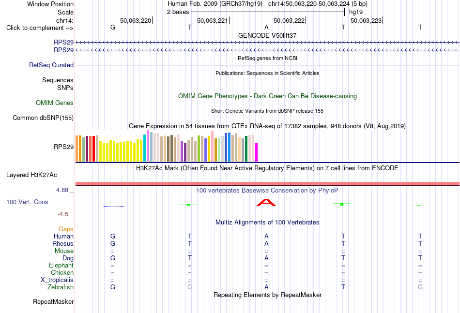Click the Gaps alignment row label
The width and height of the screenshot is (460, 313).
click(66, 229)
